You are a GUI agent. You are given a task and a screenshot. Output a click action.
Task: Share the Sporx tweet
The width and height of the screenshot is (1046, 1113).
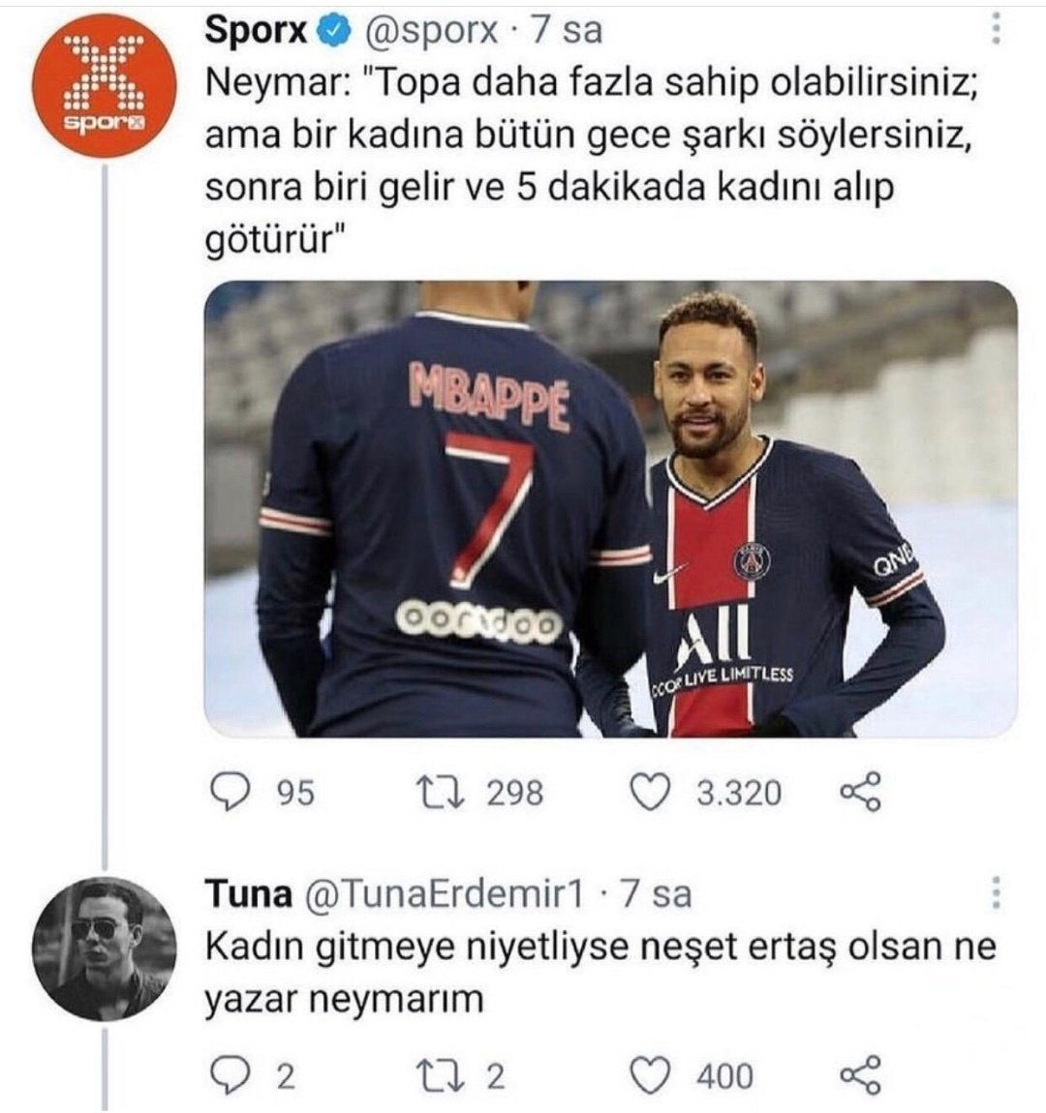tap(860, 793)
